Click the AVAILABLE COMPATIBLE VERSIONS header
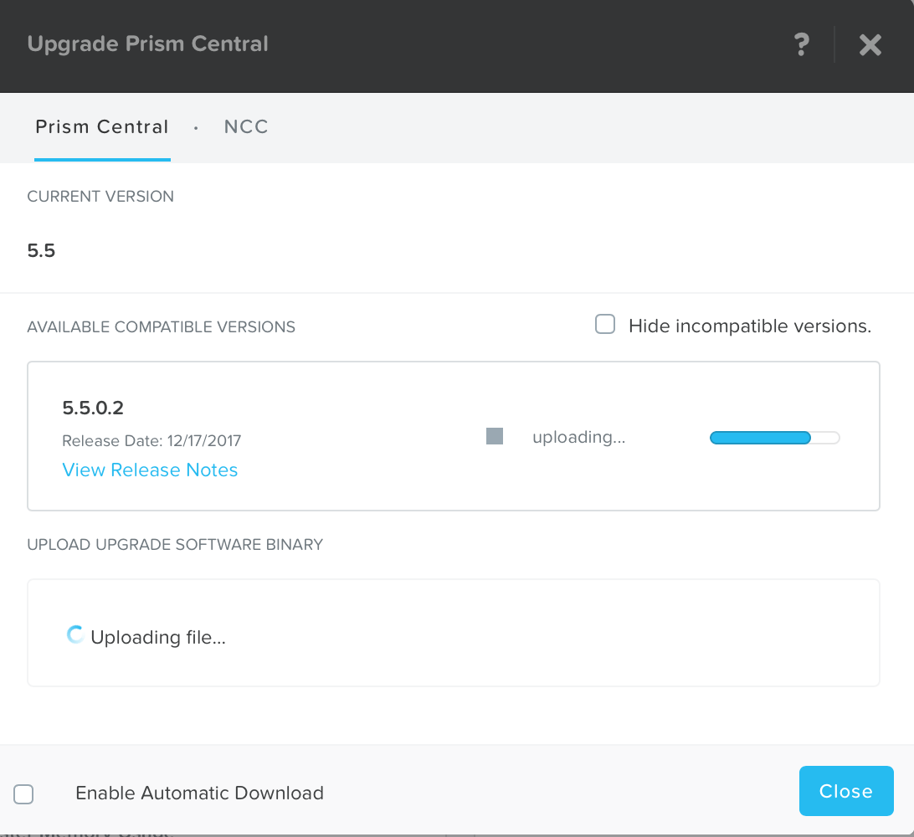 [161, 326]
